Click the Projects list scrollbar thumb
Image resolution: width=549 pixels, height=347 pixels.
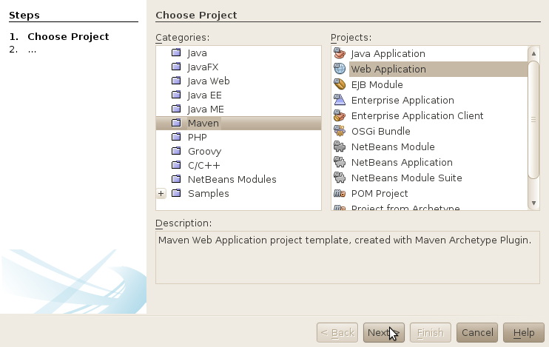coord(533,120)
